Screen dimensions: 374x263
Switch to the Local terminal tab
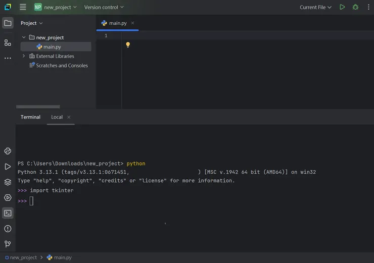tap(57, 117)
